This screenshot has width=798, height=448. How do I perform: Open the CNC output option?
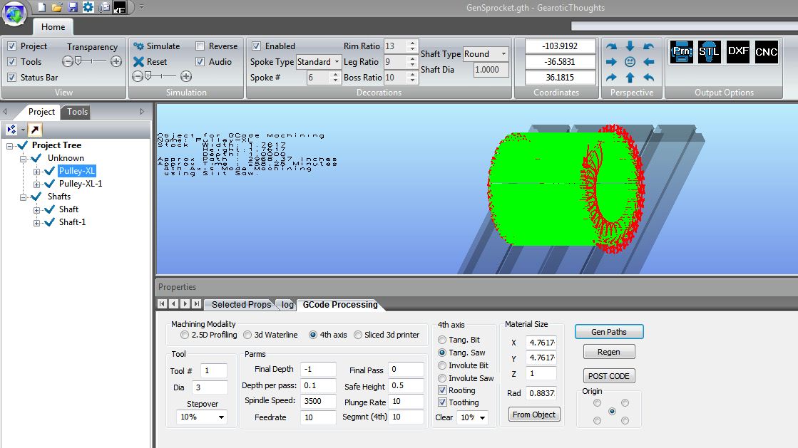click(767, 52)
